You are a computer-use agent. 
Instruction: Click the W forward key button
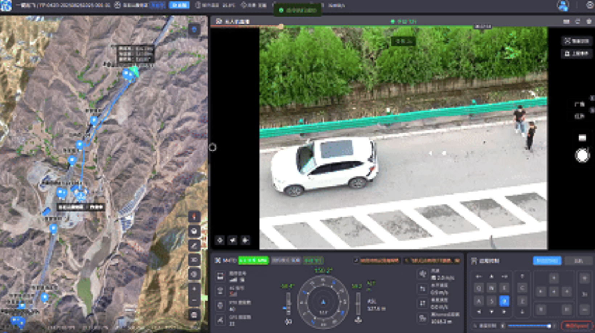click(492, 288)
